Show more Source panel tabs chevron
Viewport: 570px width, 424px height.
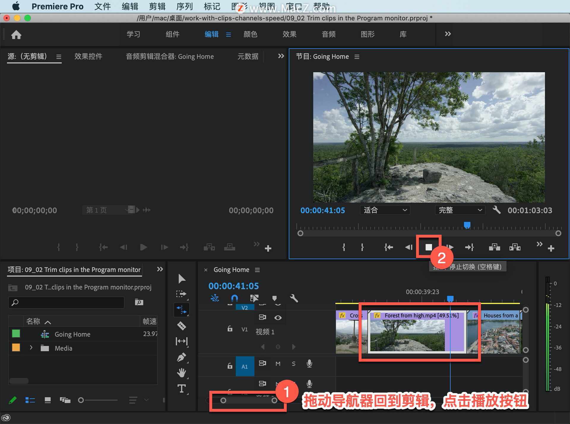tap(281, 56)
